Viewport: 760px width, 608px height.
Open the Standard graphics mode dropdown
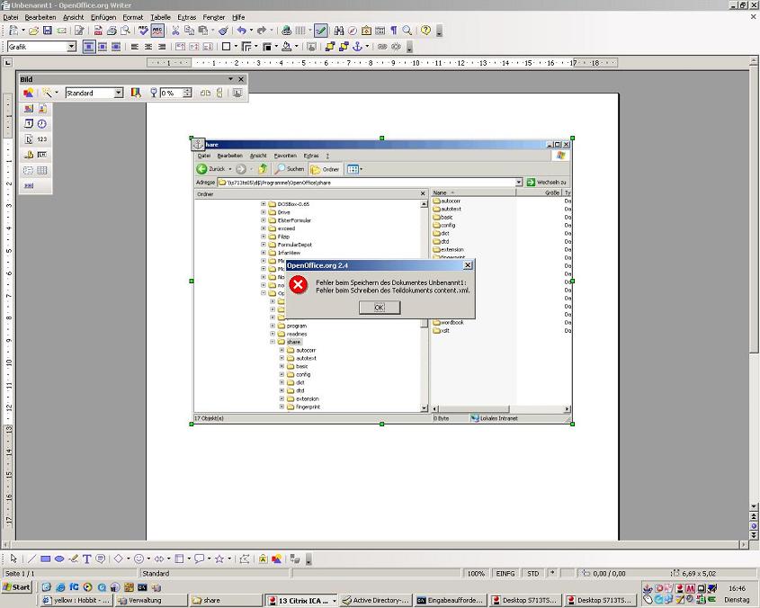pyautogui.click(x=119, y=93)
